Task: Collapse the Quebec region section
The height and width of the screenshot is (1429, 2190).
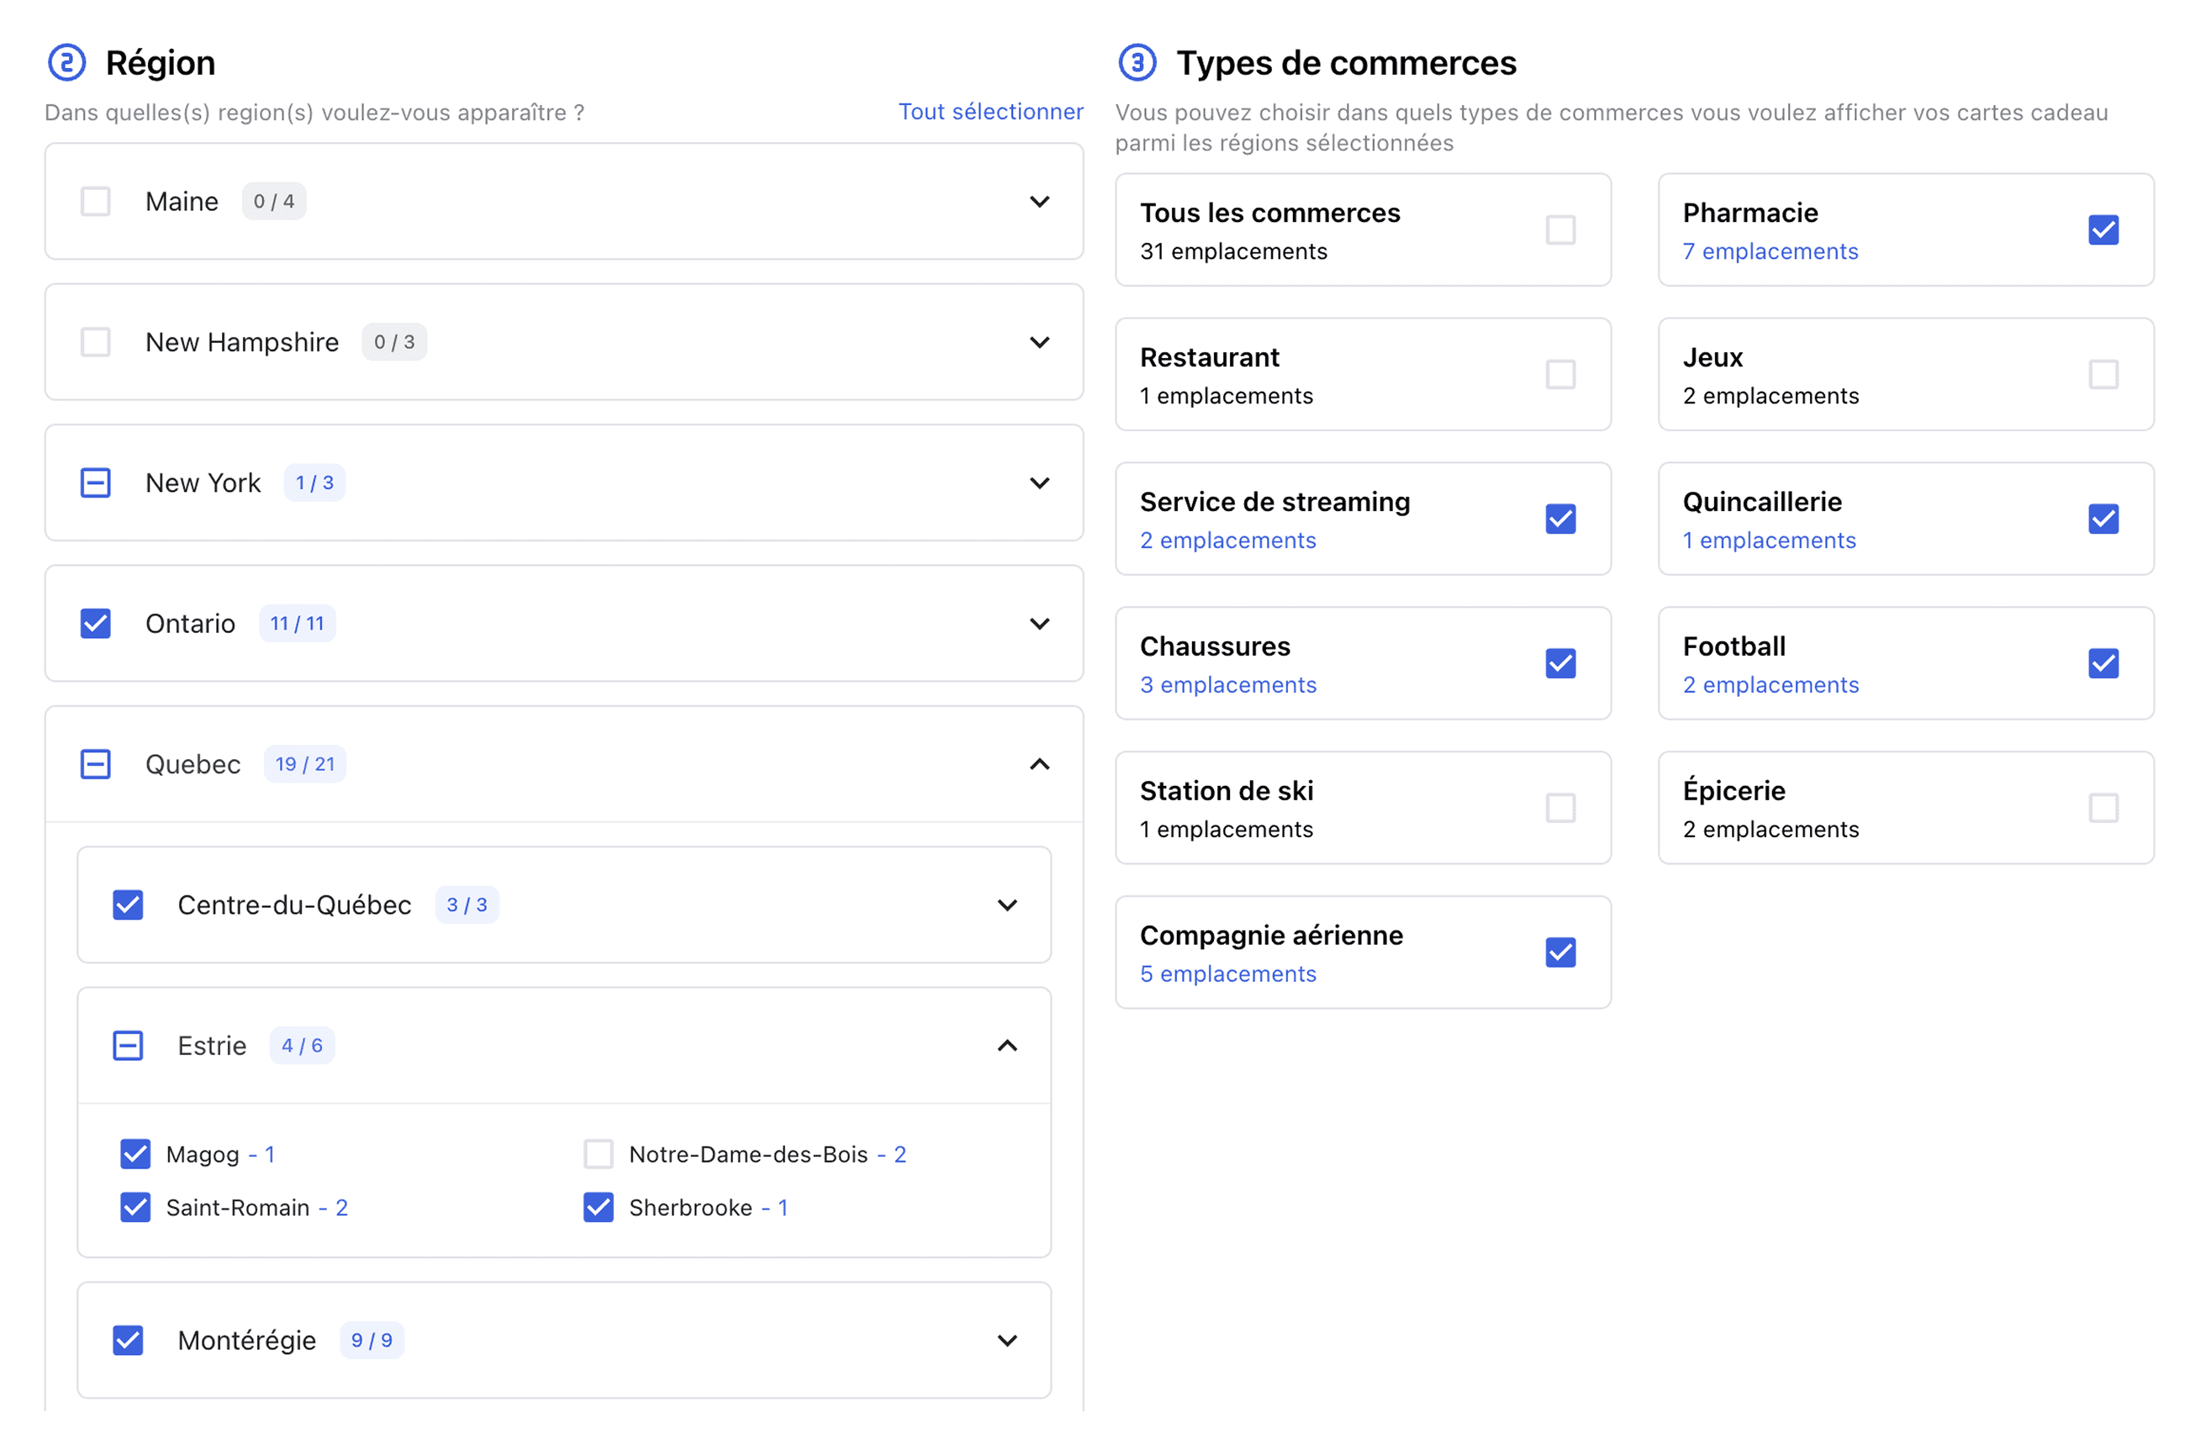Action: tap(1040, 765)
